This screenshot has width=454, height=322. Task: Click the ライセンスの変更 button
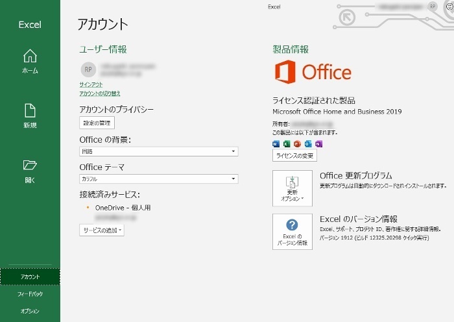click(x=294, y=156)
